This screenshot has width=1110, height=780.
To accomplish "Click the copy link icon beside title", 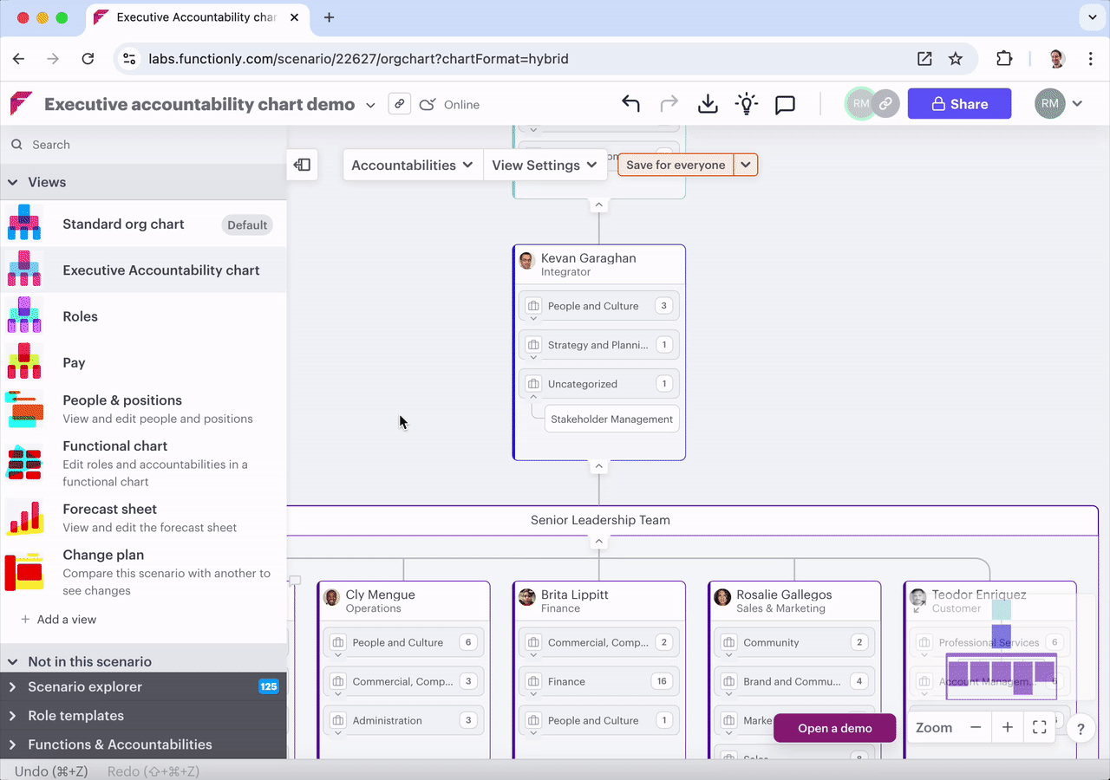I will click(399, 104).
